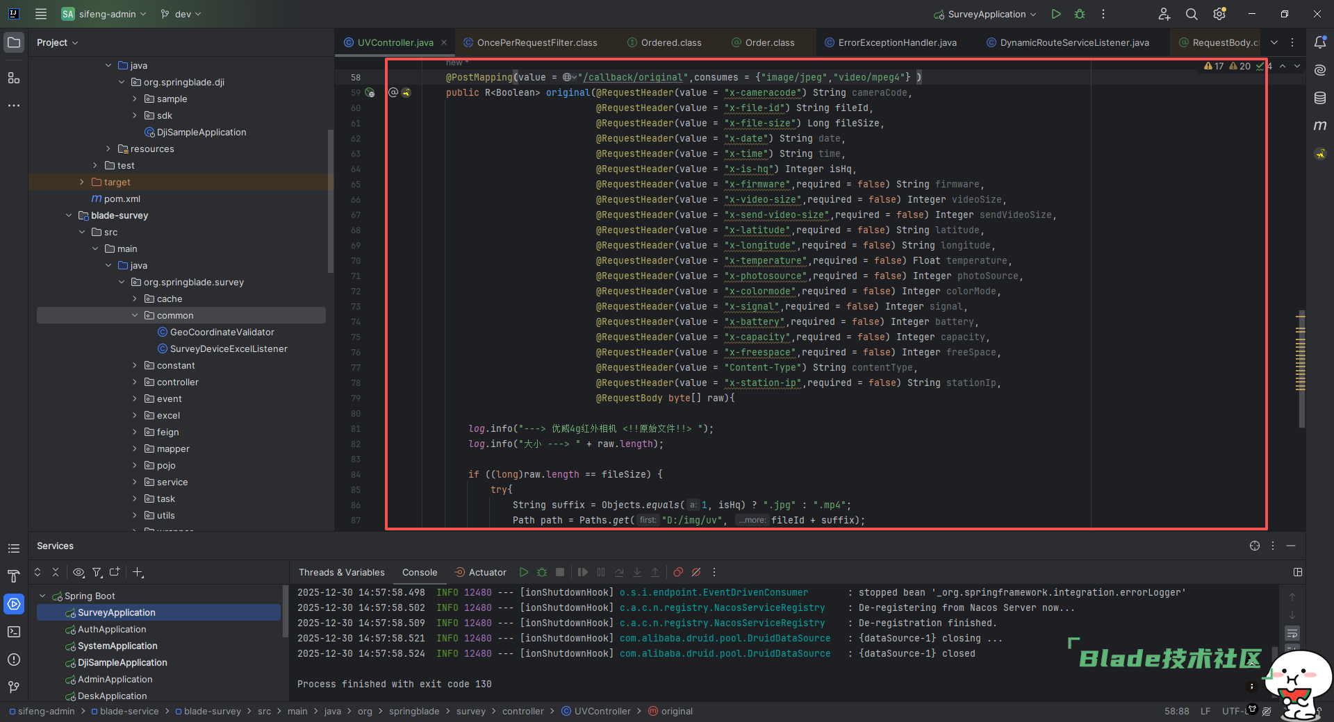Stop the running process with the red square
This screenshot has height=722, width=1334.
click(x=560, y=572)
